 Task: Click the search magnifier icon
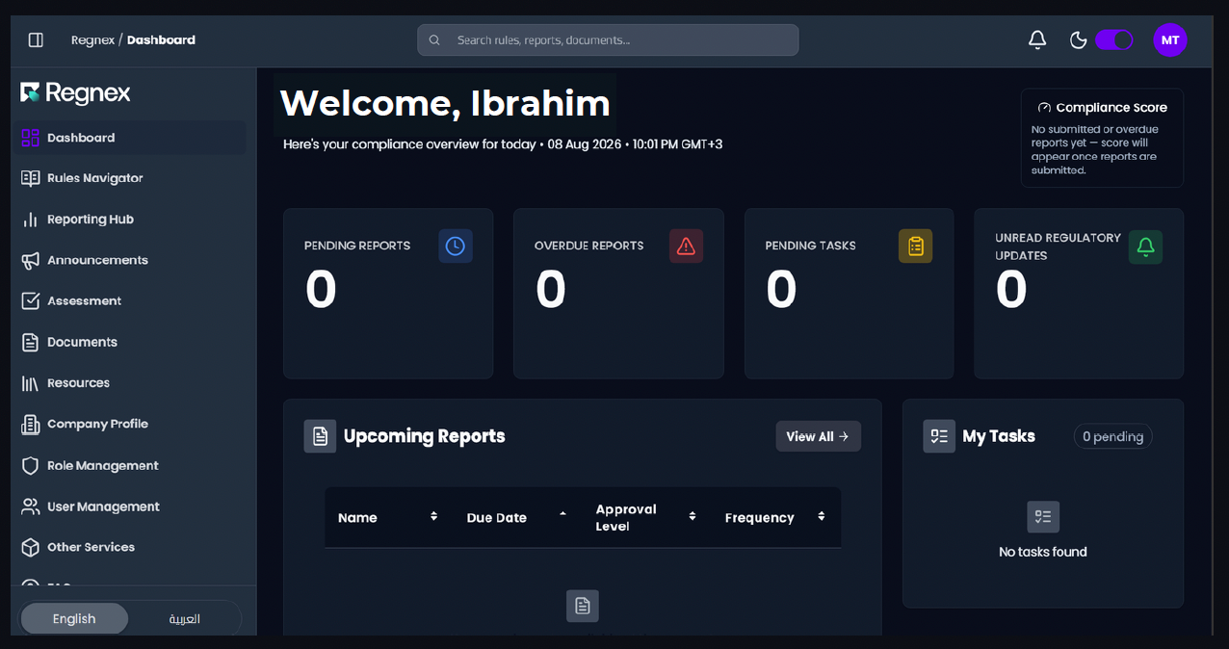434,40
